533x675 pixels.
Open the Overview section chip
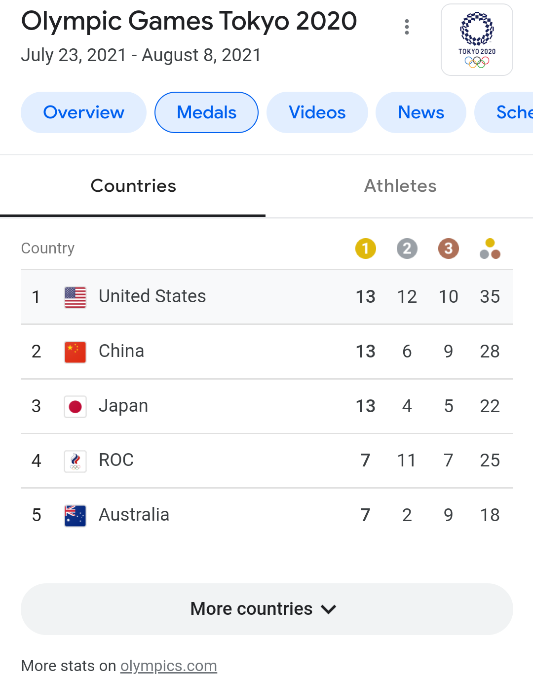pos(83,112)
